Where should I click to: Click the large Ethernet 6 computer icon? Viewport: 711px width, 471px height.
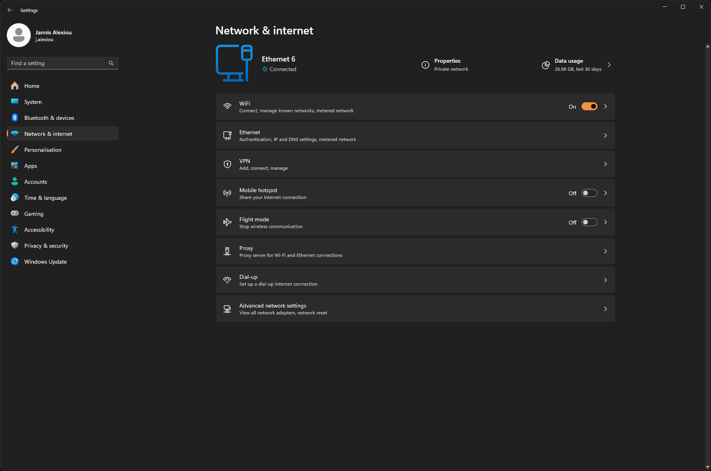[x=234, y=63]
